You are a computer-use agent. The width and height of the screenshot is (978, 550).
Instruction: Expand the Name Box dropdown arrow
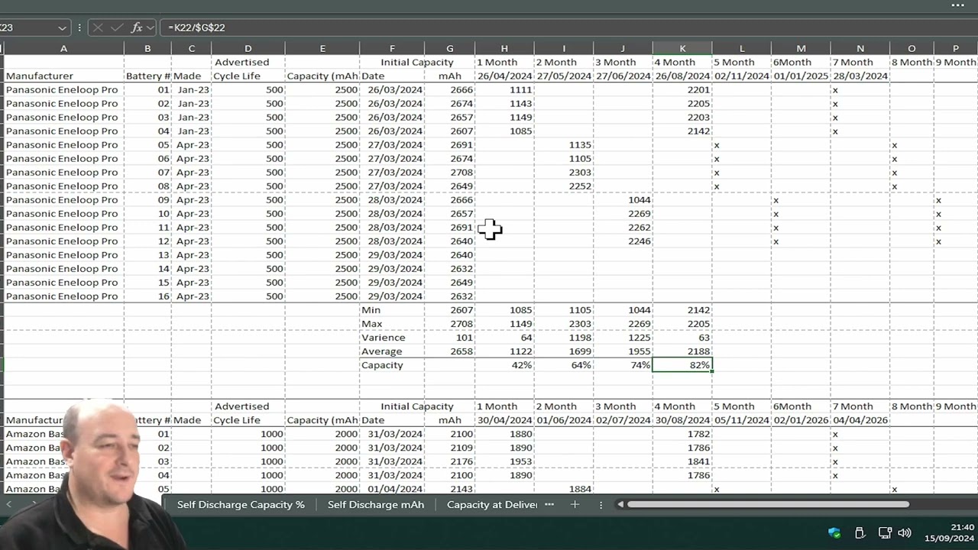coord(62,27)
